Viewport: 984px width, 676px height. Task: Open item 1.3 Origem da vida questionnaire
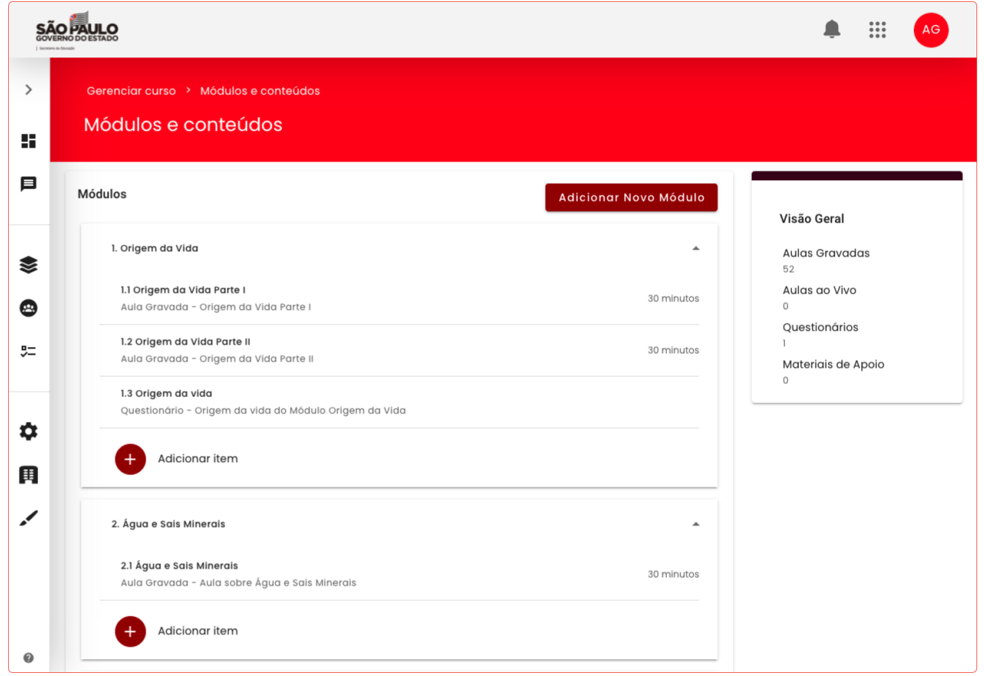(x=399, y=402)
